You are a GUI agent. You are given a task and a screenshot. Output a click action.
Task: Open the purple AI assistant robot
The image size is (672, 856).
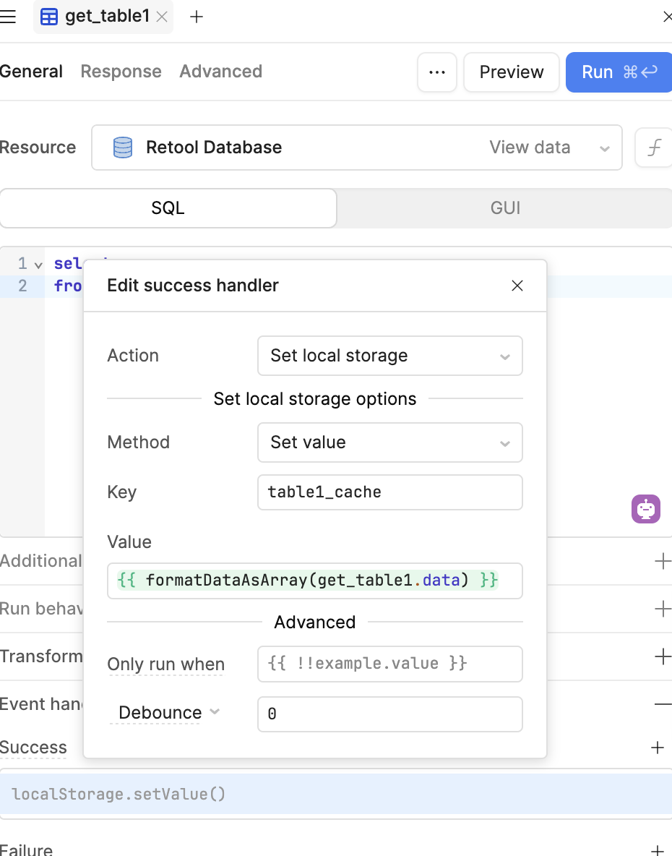pyautogui.click(x=646, y=509)
